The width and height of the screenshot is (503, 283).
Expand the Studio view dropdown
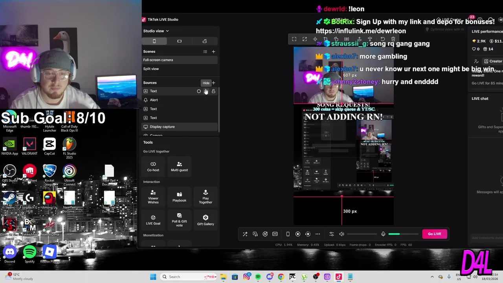156,31
